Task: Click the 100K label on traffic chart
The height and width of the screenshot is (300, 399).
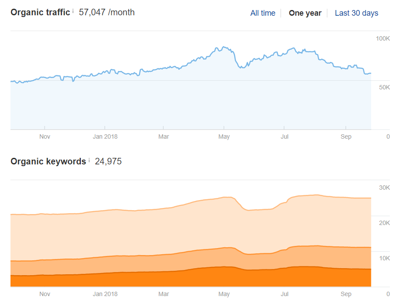Action: (x=383, y=38)
